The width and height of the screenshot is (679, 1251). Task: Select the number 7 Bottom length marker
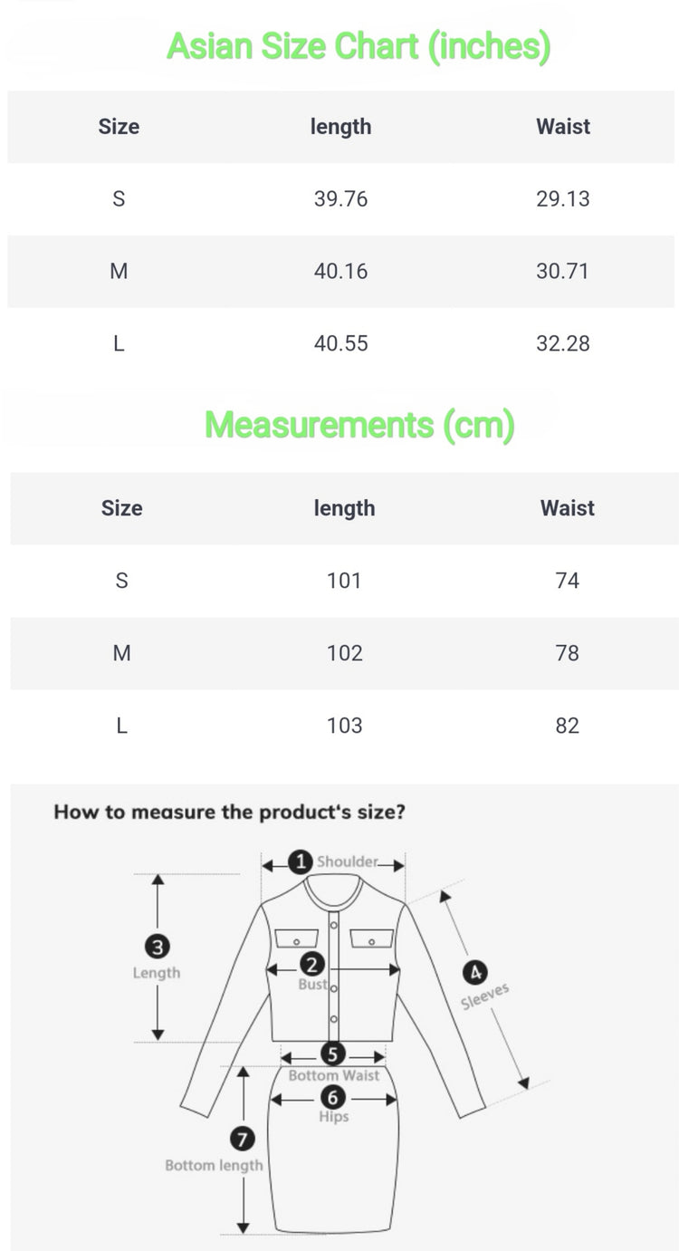point(244,1139)
